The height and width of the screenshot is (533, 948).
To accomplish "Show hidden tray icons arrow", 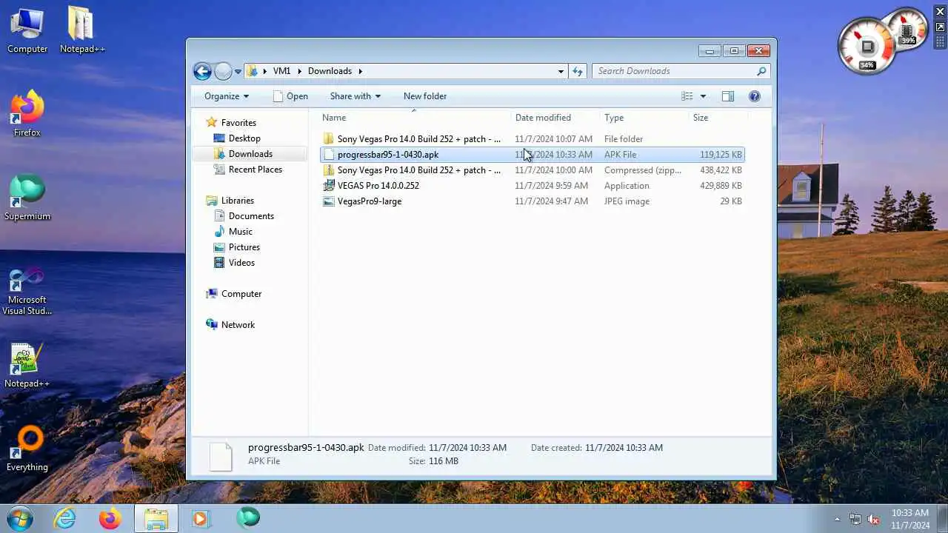I will [x=838, y=519].
